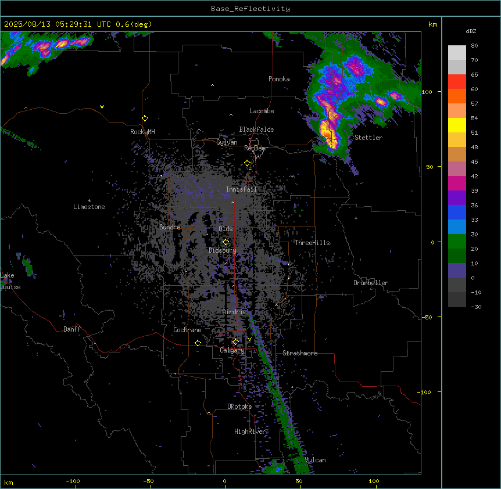501x489 pixels.
Task: Click the -50 tick on the bottom axis
Action: click(x=148, y=481)
